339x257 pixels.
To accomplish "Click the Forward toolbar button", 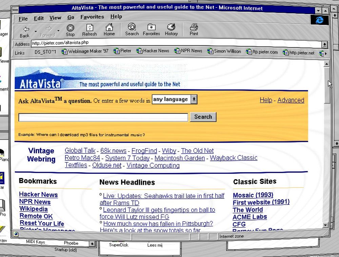I will click(48, 31).
